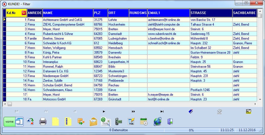
Task: Click the achtermann@t-online.de email cell
Action: point(168,20)
